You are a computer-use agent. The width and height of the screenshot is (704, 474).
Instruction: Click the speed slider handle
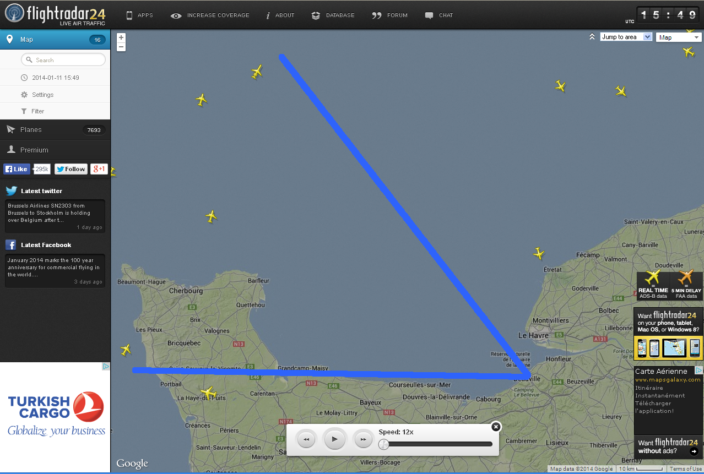pyautogui.click(x=384, y=444)
